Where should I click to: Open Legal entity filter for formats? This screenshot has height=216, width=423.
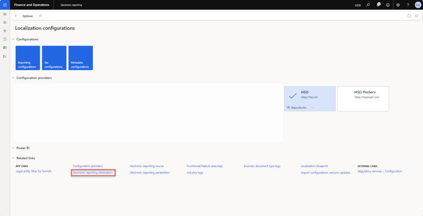click(x=34, y=171)
